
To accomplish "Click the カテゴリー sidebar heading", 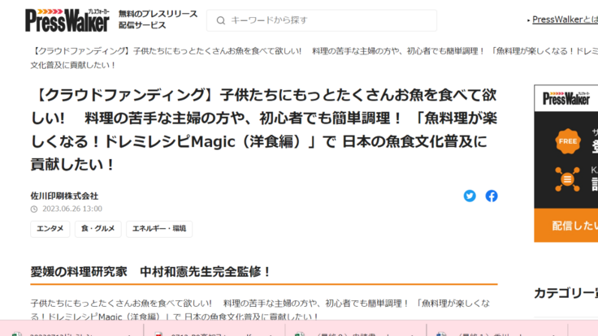I will coord(565,293).
